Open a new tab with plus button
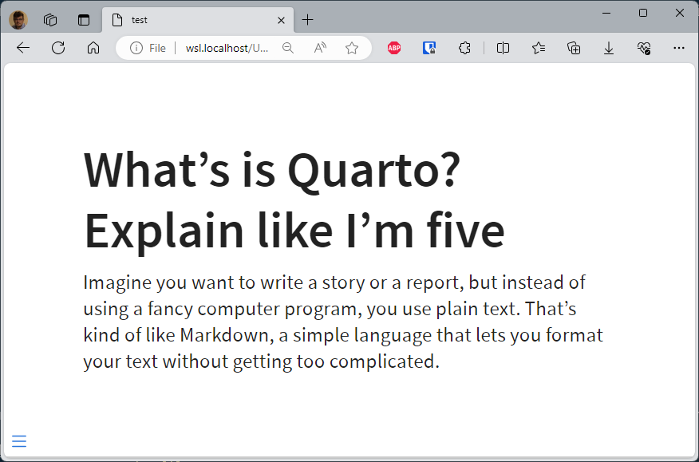699x462 pixels. pyautogui.click(x=307, y=20)
